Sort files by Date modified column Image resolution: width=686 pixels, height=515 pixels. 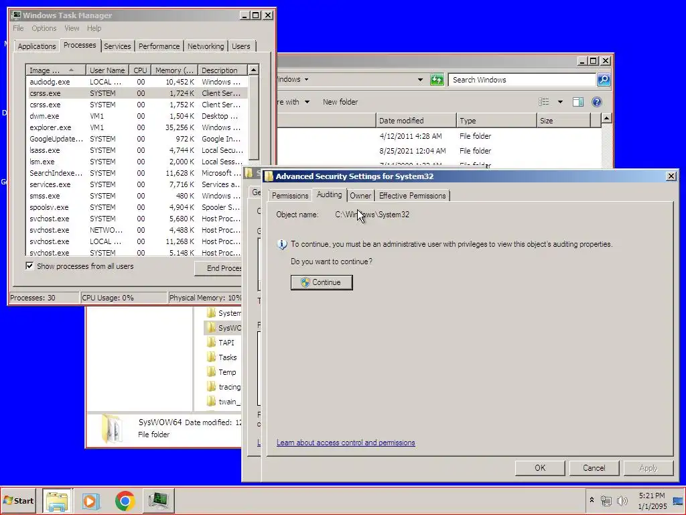(415, 121)
